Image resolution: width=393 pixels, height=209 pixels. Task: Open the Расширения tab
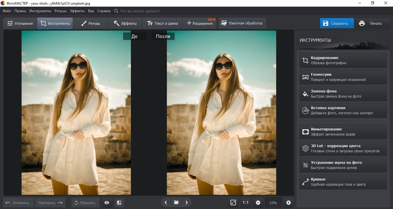pos(200,23)
